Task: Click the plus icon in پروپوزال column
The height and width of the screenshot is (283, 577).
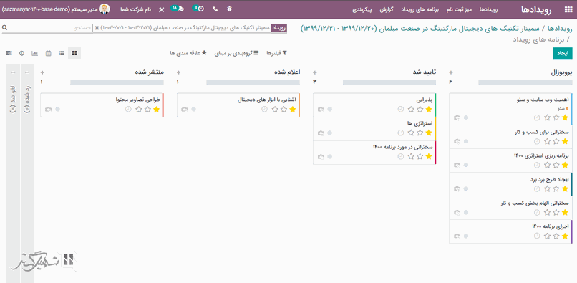Action: 451,72
